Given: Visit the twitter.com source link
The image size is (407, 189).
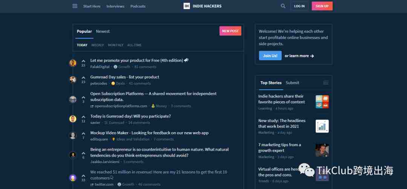Looking at the screenshot, I should (102, 184).
